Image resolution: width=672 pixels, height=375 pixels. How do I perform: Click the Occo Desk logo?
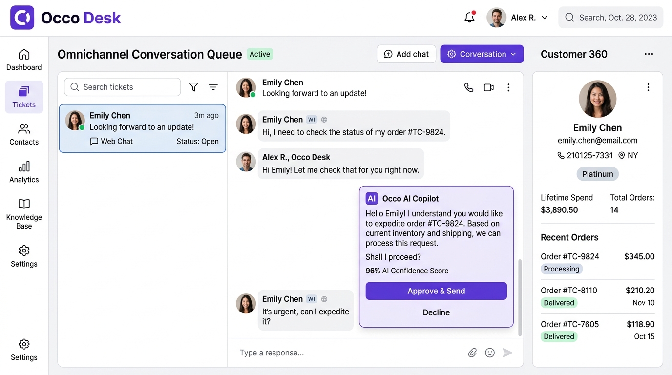pyautogui.click(x=65, y=18)
